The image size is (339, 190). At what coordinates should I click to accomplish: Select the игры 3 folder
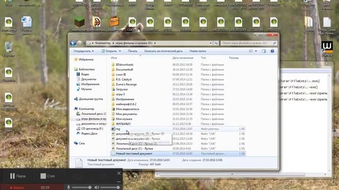[x=120, y=94]
